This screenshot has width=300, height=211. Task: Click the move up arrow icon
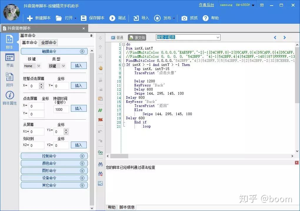coord(100,47)
